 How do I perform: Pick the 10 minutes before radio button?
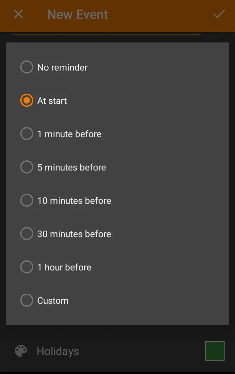[27, 200]
